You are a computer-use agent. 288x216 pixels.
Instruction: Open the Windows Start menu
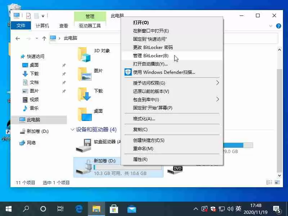tap(9, 208)
